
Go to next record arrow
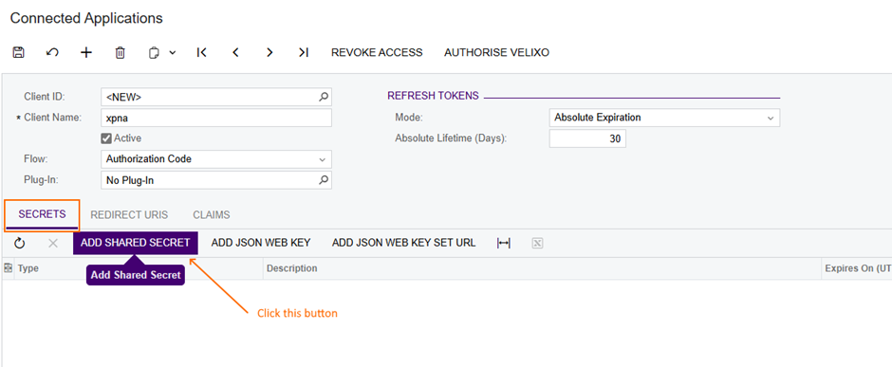tap(269, 52)
